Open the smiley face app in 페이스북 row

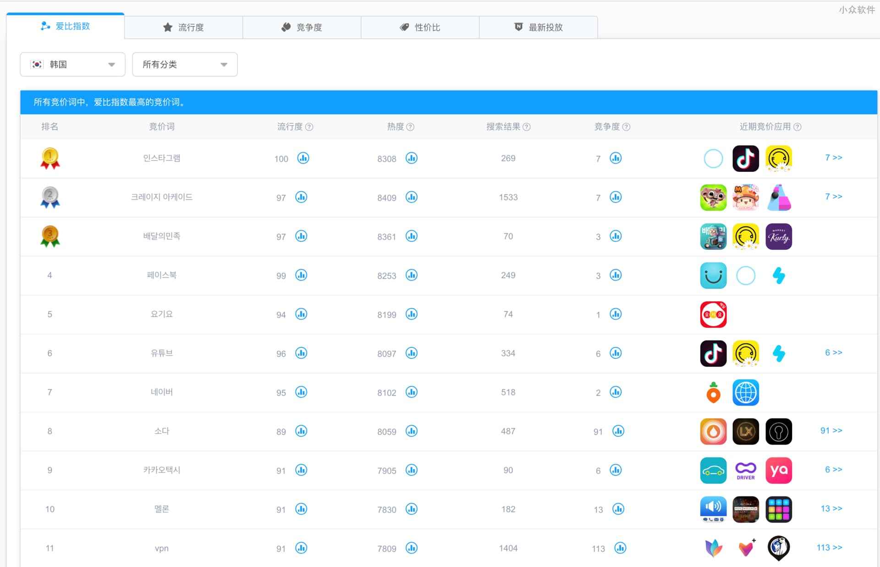tap(713, 275)
